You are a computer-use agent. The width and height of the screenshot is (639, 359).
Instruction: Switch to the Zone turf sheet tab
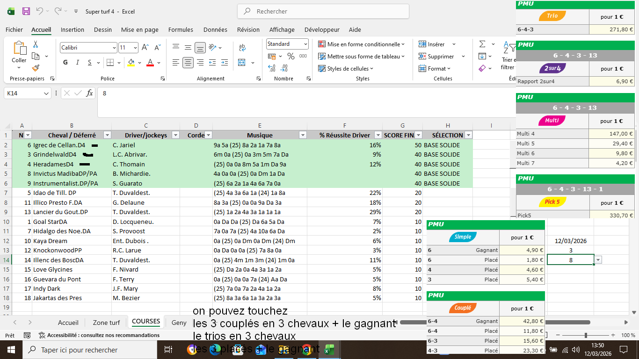coord(107,323)
